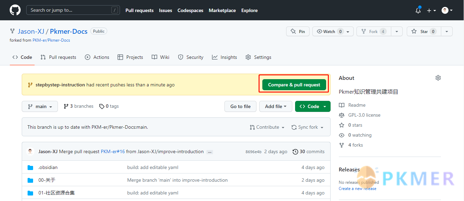Open the Jason-XJ owner link
The height and width of the screenshot is (201, 464).
pyautogui.click(x=31, y=31)
